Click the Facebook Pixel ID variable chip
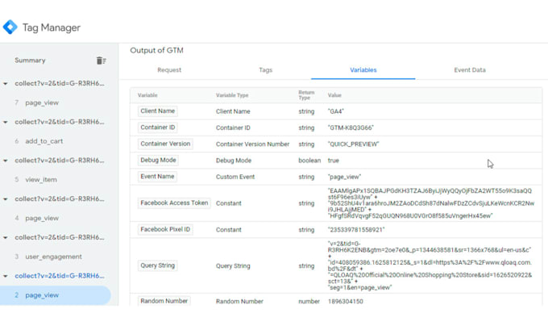The image size is (548, 330). tap(165, 230)
